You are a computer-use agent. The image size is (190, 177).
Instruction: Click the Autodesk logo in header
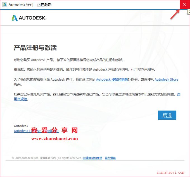point(29,18)
